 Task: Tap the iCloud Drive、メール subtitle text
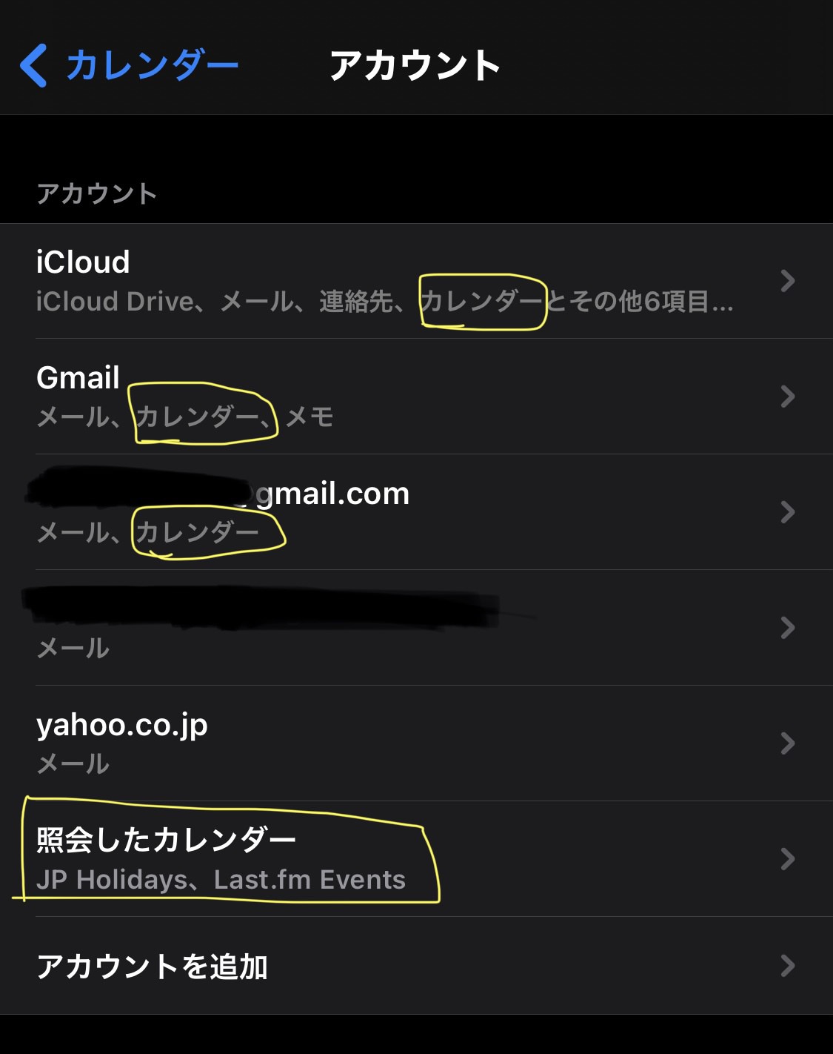pyautogui.click(x=222, y=302)
